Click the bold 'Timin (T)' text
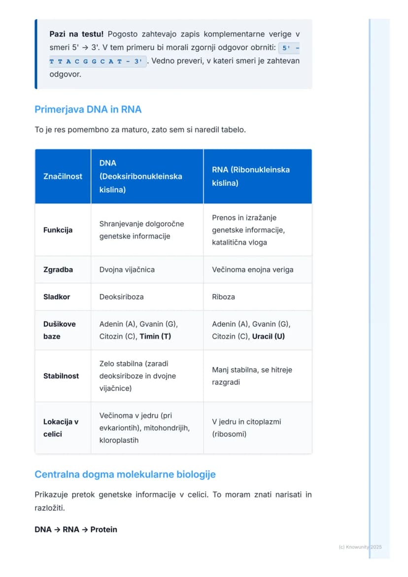Screen dimensions: 408x577 pyautogui.click(x=155, y=337)
